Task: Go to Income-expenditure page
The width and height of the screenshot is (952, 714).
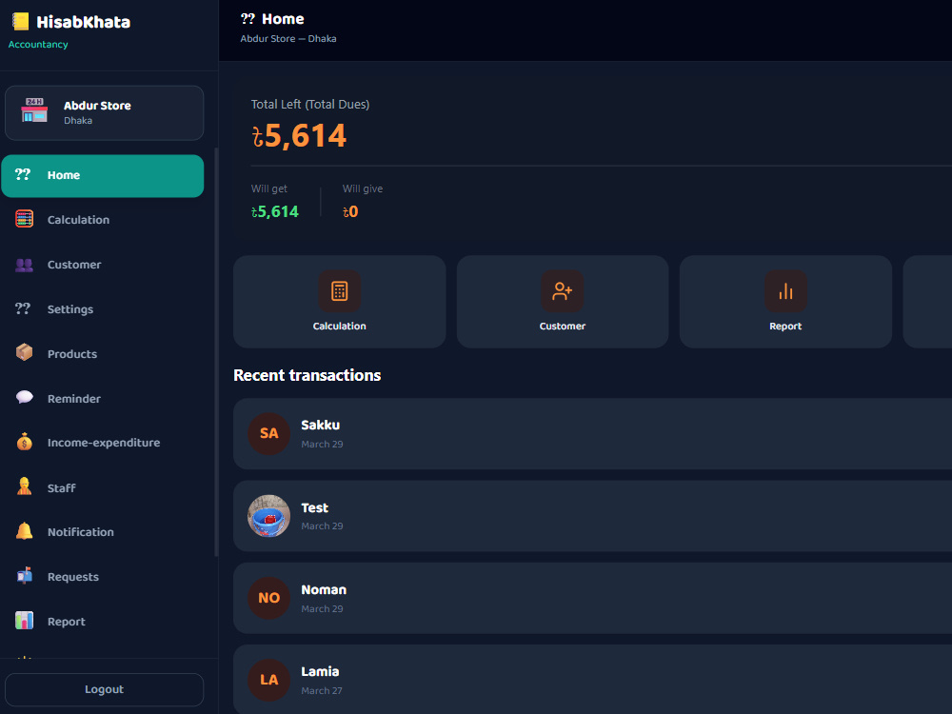Action: point(103,443)
